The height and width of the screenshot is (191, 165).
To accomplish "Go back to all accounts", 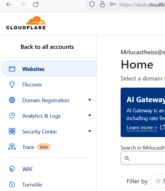I will click(x=47, y=47).
